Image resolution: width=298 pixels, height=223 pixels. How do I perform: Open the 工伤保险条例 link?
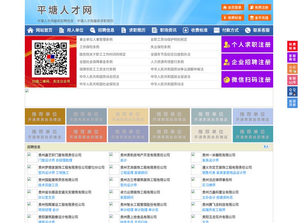(x=89, y=47)
